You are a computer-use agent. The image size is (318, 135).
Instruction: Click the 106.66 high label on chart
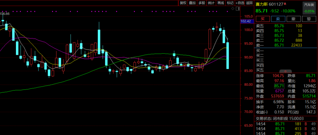click(x=5, y=14)
